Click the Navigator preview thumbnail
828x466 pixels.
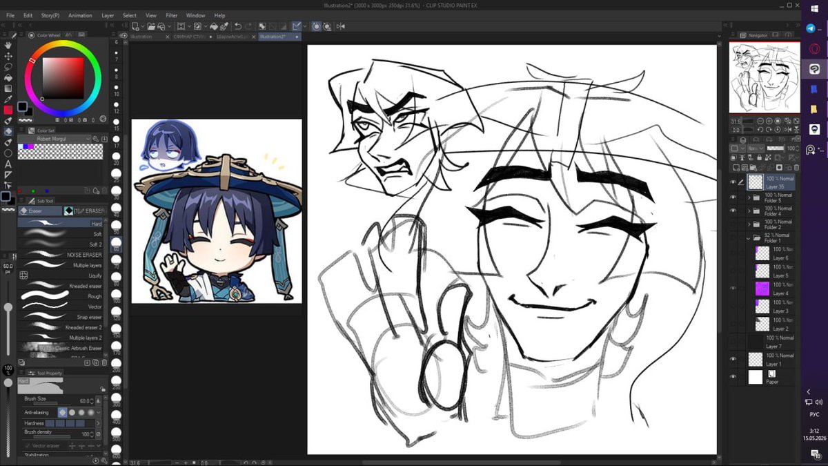(x=765, y=77)
